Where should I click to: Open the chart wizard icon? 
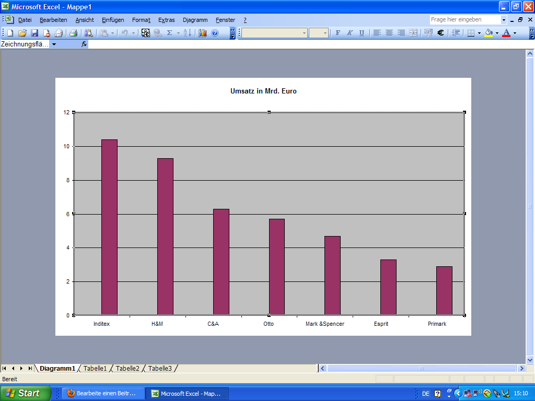point(203,33)
